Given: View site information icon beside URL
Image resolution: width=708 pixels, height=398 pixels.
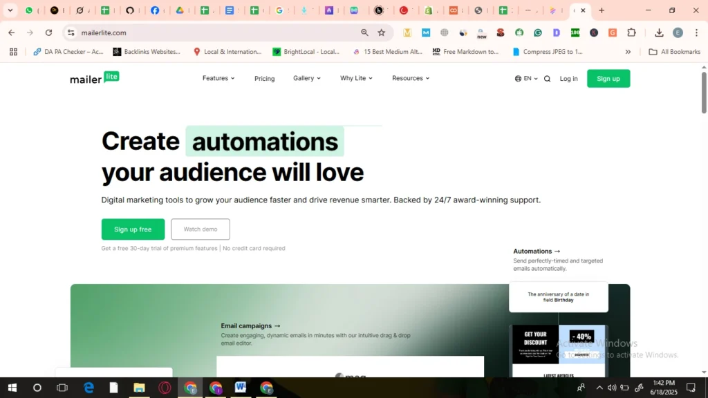Looking at the screenshot, I should point(71,32).
